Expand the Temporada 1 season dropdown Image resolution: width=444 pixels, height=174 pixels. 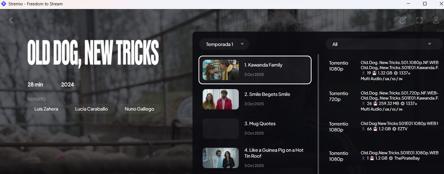224,44
